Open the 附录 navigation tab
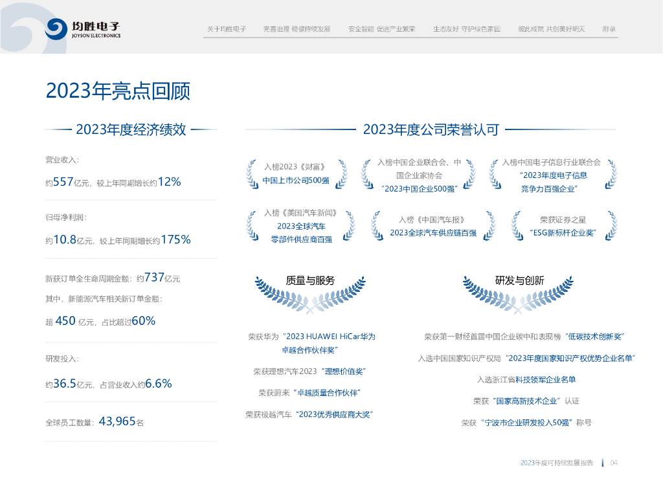 (609, 29)
